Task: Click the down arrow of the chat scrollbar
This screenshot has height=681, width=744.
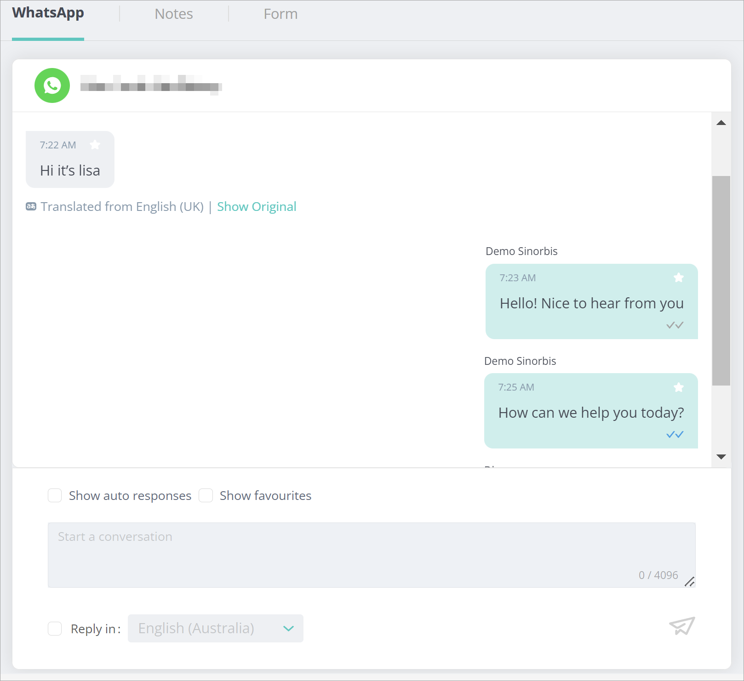Action: point(721,456)
